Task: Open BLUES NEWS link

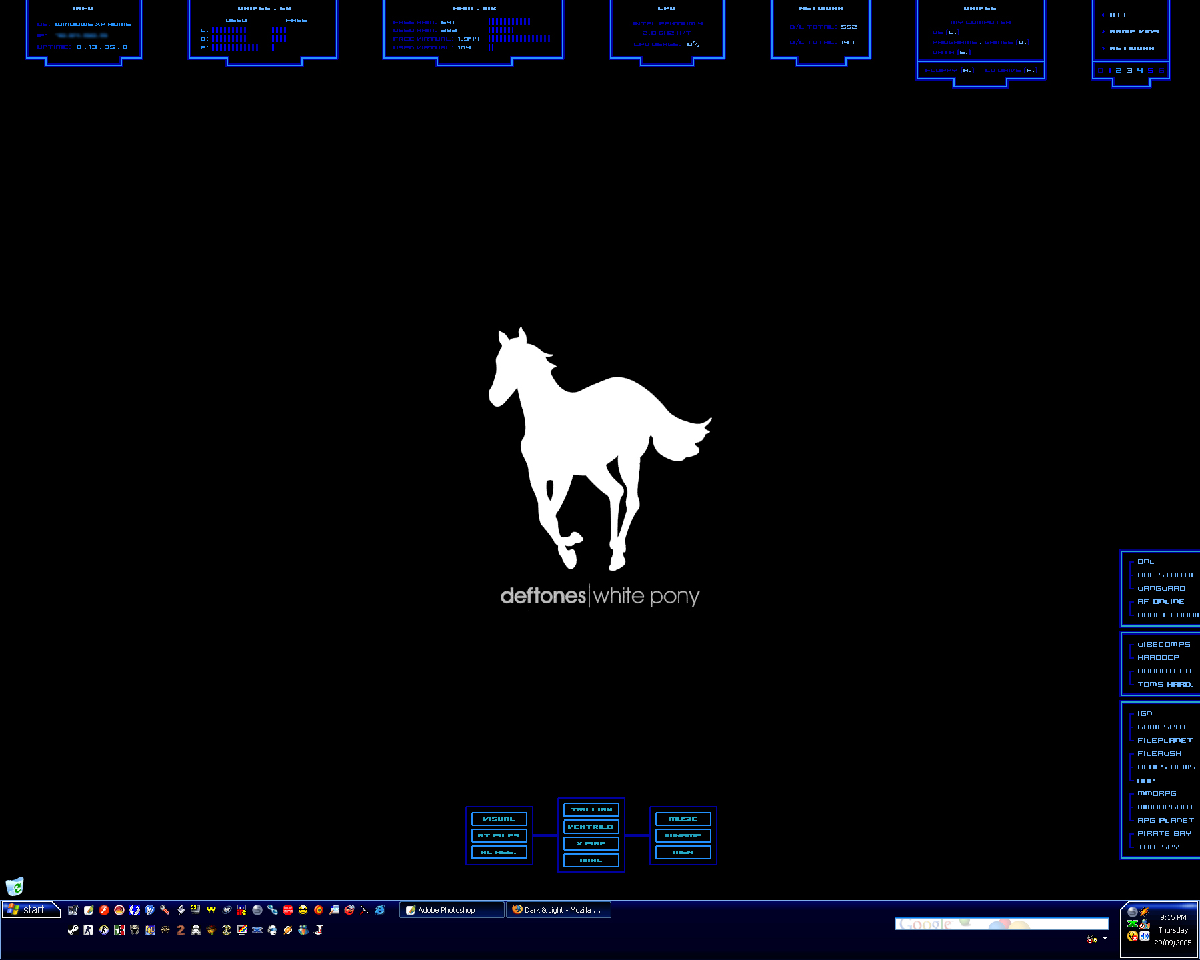Action: click(1167, 767)
